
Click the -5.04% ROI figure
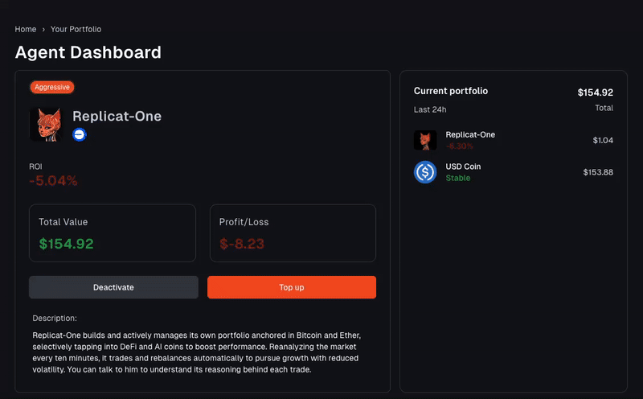[x=53, y=181]
